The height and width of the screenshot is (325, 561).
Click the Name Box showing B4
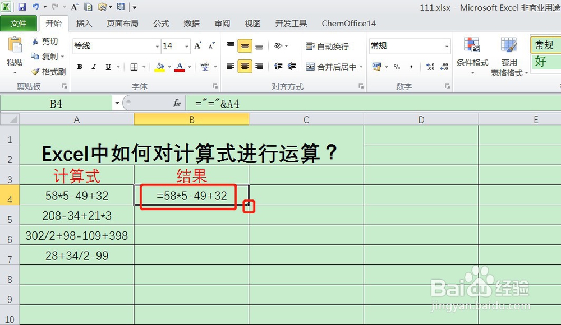57,104
